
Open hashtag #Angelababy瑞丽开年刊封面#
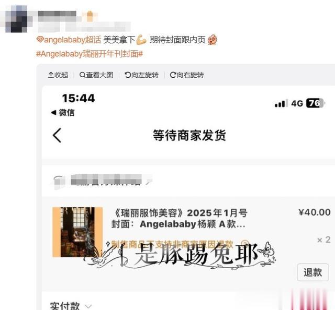tap(90, 54)
